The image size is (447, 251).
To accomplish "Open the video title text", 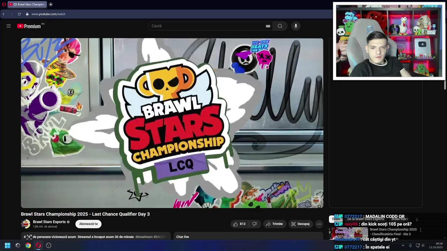I will point(85,214).
